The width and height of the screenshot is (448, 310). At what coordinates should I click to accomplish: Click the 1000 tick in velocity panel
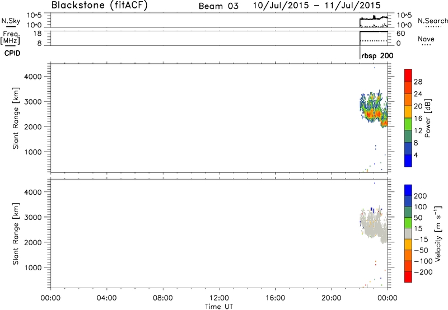[33, 267]
